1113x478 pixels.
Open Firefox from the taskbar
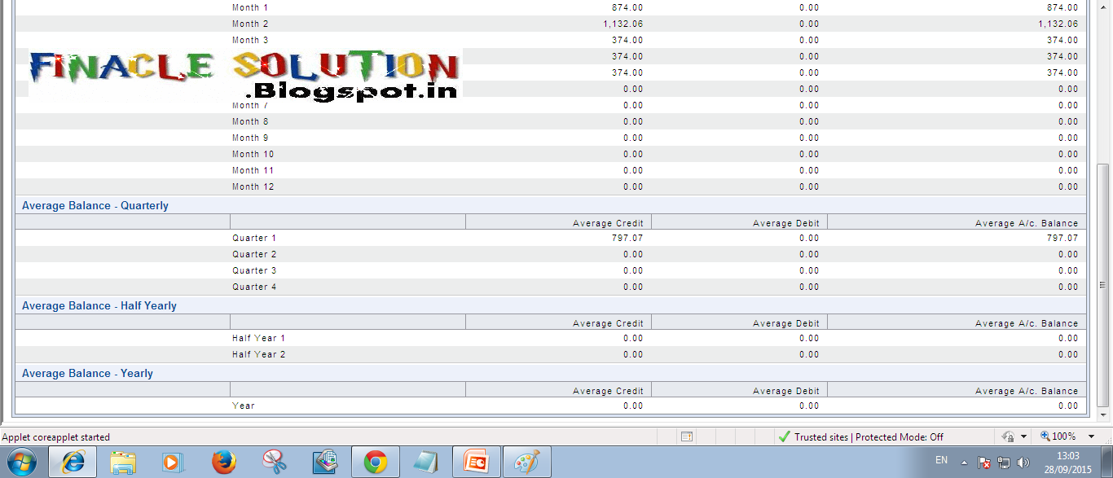tap(224, 461)
